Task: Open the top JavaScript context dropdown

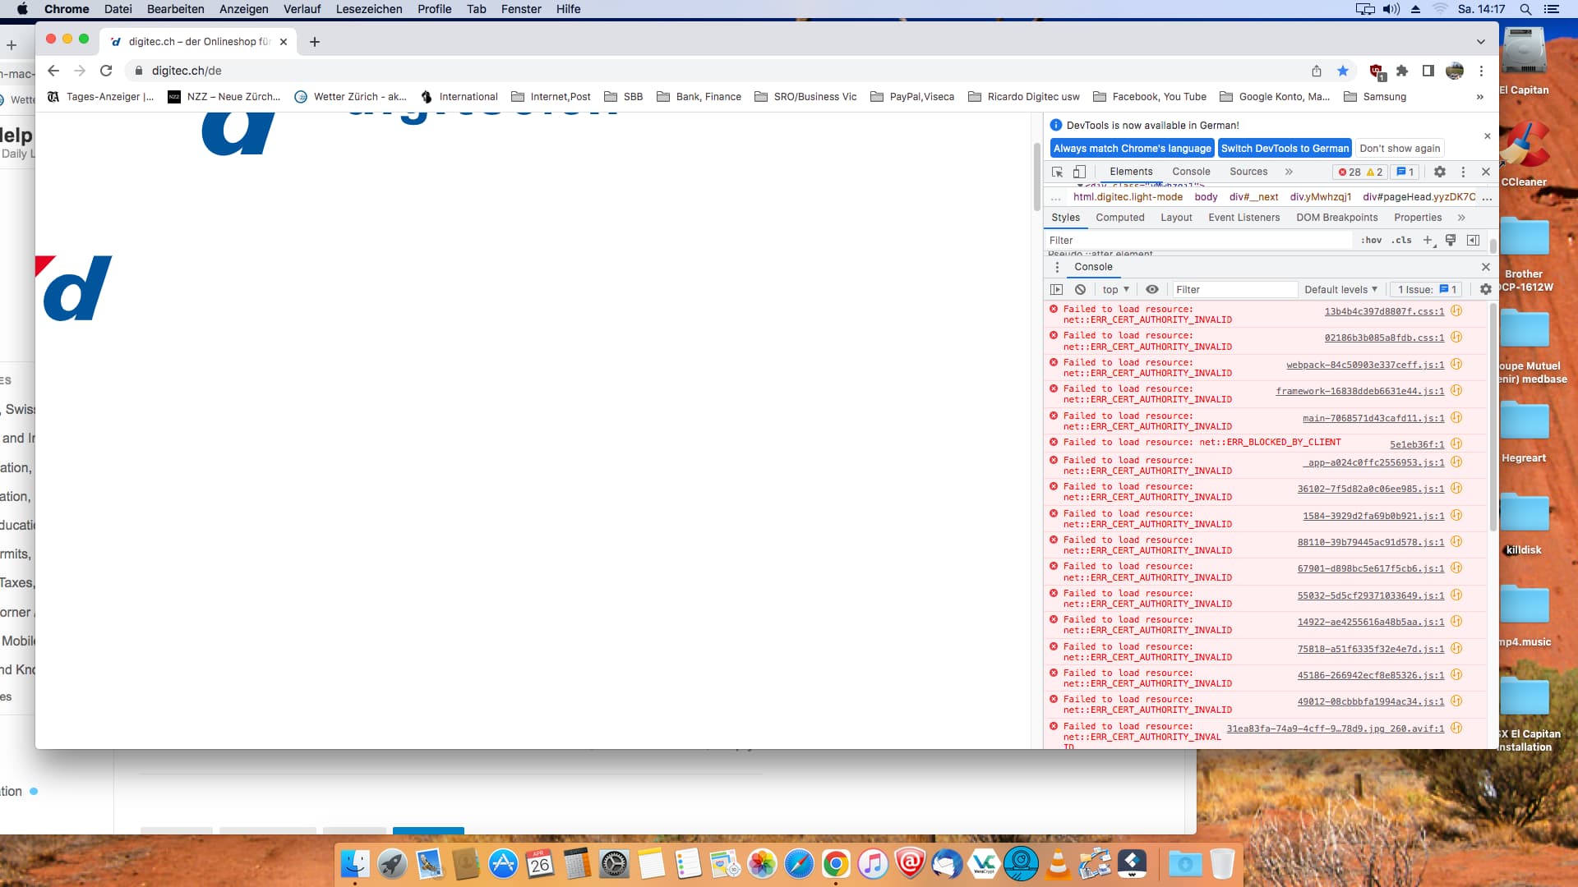Action: coord(1115,290)
